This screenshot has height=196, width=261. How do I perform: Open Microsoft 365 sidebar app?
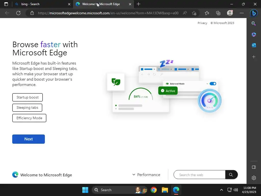[x=254, y=34]
